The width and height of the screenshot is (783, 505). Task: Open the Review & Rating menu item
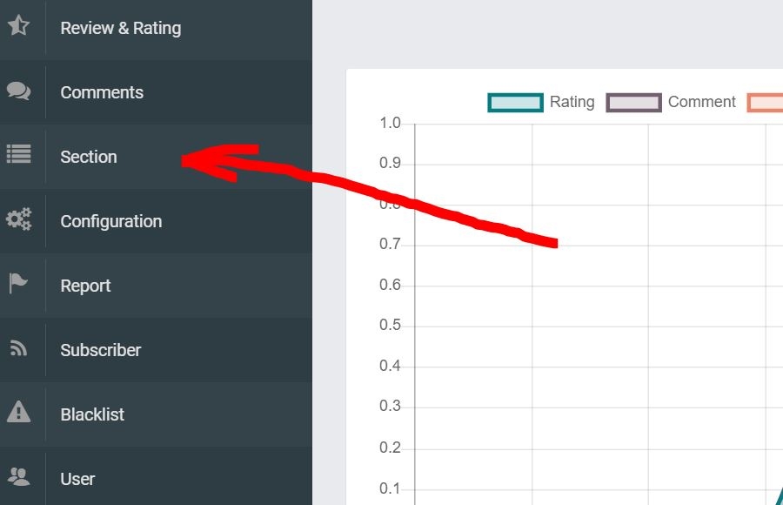click(x=120, y=28)
